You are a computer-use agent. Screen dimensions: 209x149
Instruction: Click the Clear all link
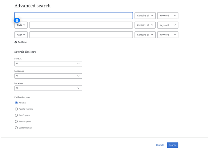coord(159,145)
